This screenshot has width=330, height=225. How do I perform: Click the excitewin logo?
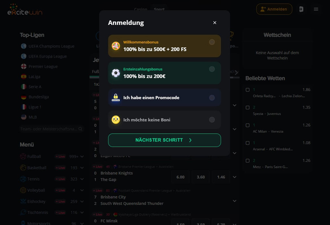(x=25, y=9)
